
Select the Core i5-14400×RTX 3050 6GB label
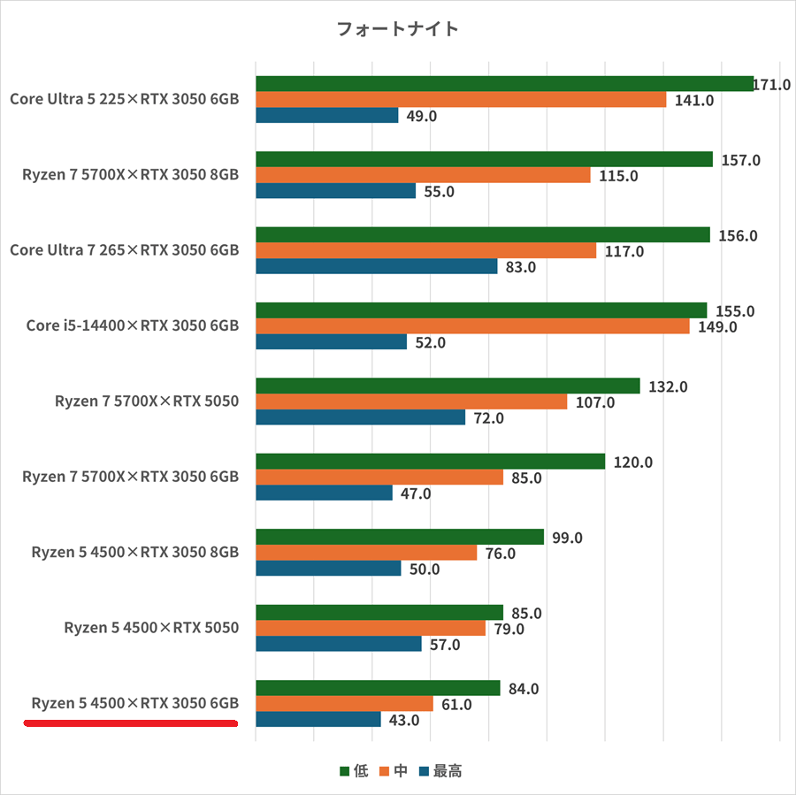133,325
